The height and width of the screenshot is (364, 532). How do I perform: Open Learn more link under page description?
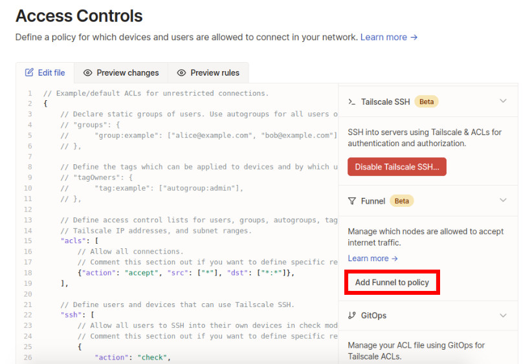coord(389,37)
